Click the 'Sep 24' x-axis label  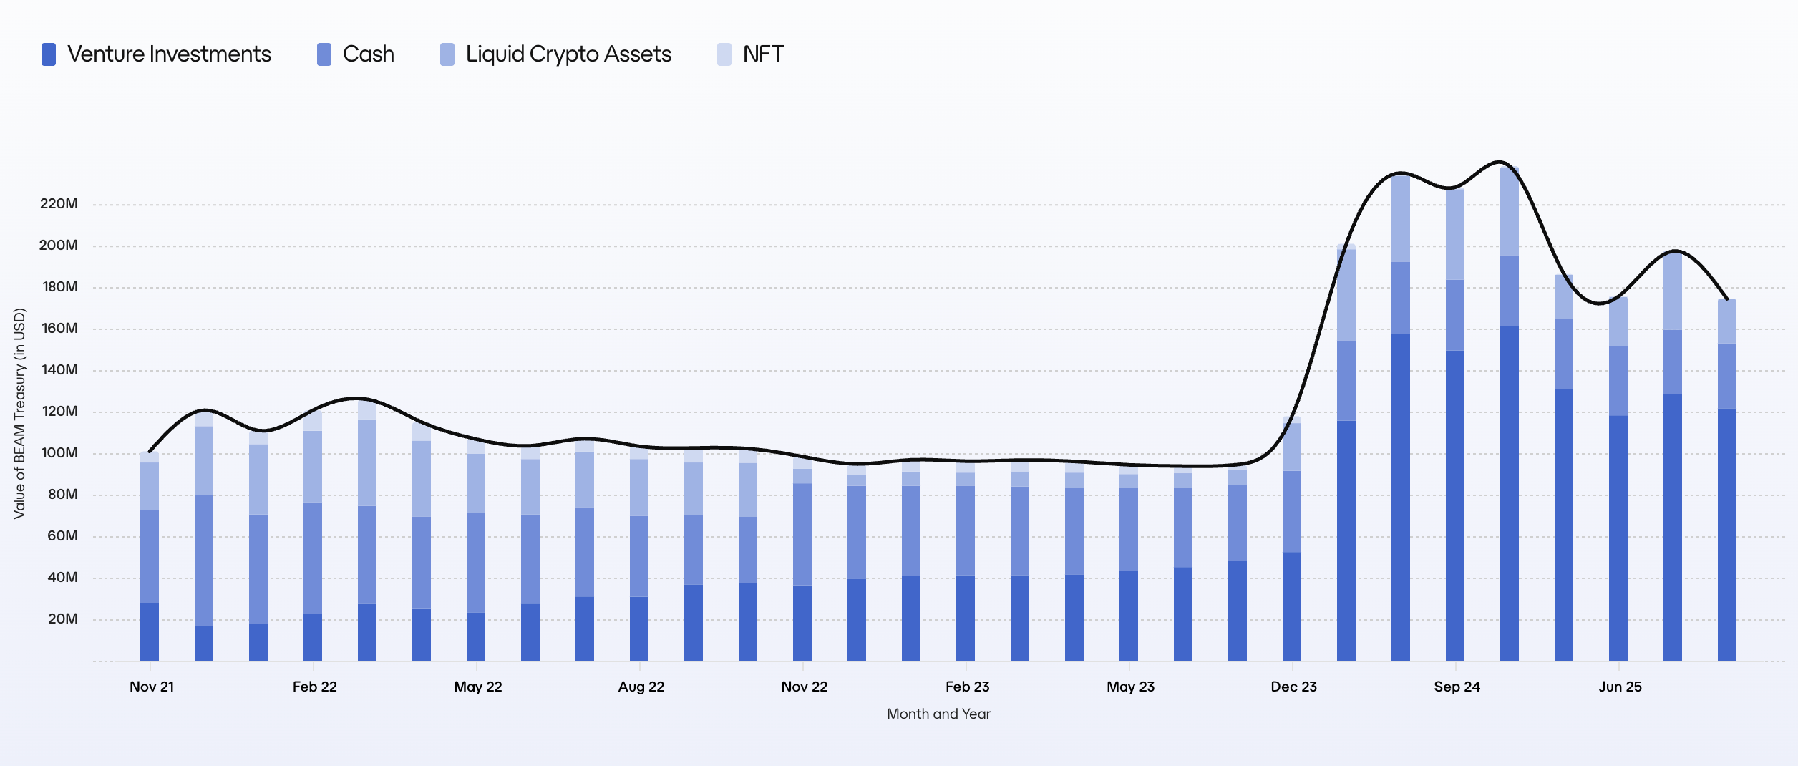(x=1457, y=687)
